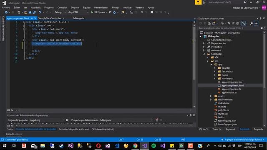Open the Any CPU platform dropdown
This screenshot has height=150, width=267.
click(x=78, y=12)
